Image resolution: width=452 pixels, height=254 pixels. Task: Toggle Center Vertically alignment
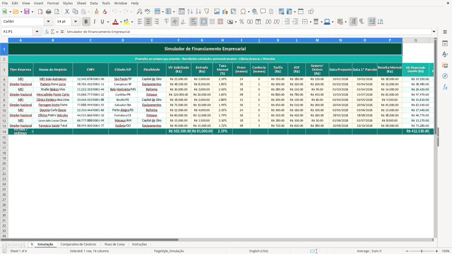(175, 22)
